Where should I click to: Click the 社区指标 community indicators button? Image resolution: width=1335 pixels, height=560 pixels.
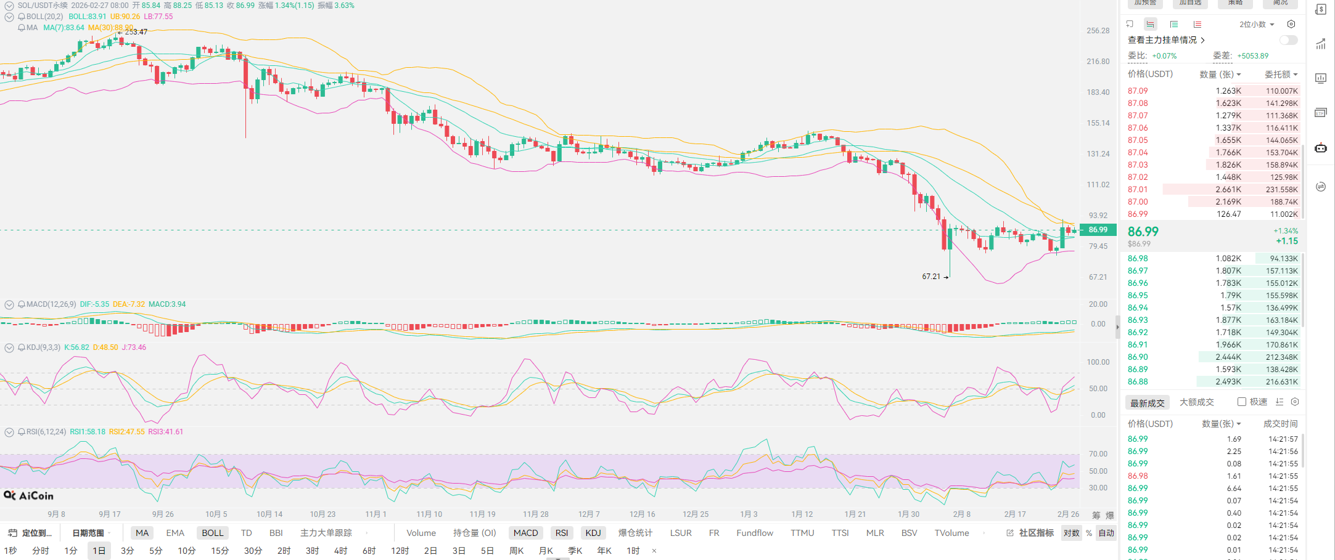tap(1030, 533)
